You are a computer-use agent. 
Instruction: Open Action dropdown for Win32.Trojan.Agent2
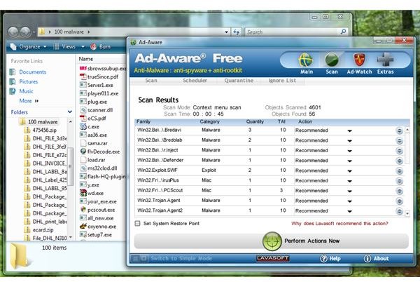pyautogui.click(x=349, y=211)
